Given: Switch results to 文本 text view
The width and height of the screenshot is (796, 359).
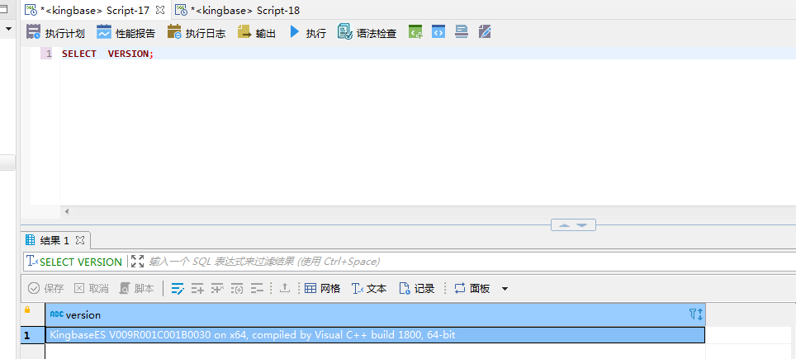Looking at the screenshot, I should 368,289.
